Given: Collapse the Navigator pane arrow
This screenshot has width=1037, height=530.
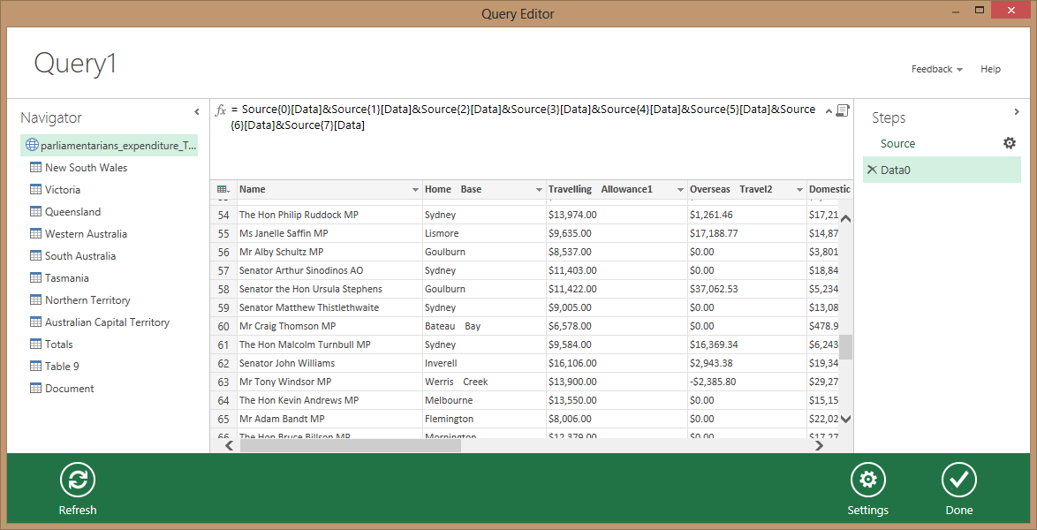Looking at the screenshot, I should coord(197,112).
